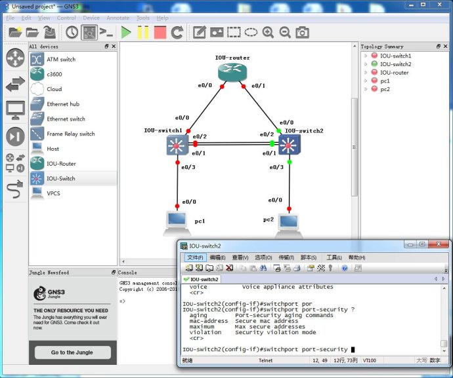
Task: Click the Save project icon
Action: point(50,32)
